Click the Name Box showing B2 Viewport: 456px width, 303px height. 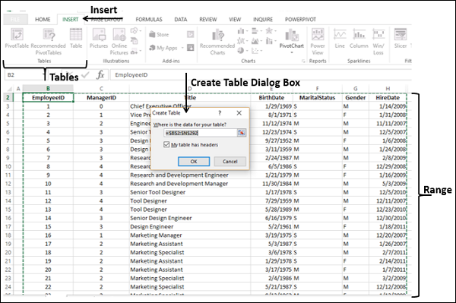tap(24, 75)
